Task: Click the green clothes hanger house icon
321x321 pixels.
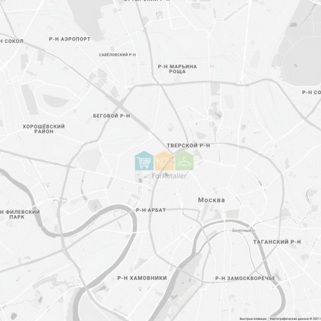Action: [184, 160]
